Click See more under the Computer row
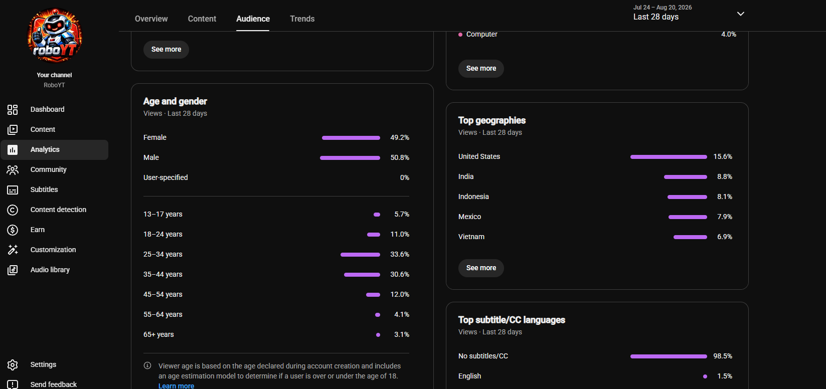Image resolution: width=826 pixels, height=389 pixels. (481, 69)
